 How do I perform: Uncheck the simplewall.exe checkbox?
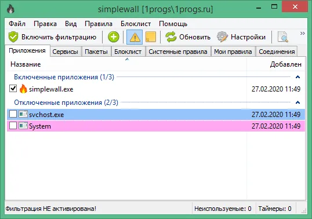tap(13, 89)
